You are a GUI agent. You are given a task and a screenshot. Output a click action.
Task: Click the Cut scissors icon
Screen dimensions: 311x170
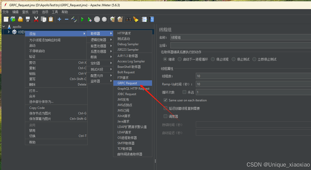pos(36,19)
